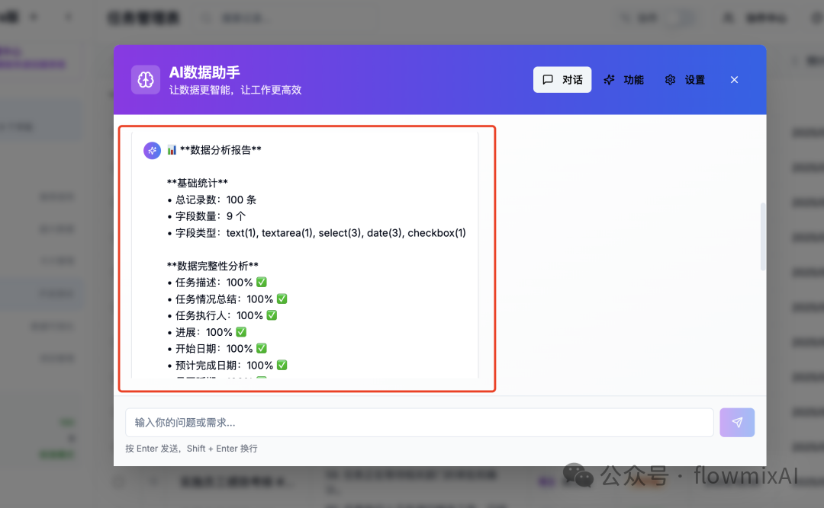824x508 pixels.
Task: Click the 开始日期：100% line
Action: tap(217, 349)
